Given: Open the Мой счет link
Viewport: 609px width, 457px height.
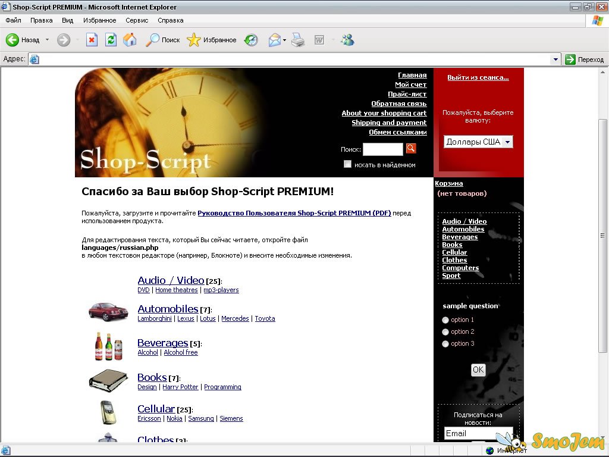Looking at the screenshot, I should tap(410, 84).
